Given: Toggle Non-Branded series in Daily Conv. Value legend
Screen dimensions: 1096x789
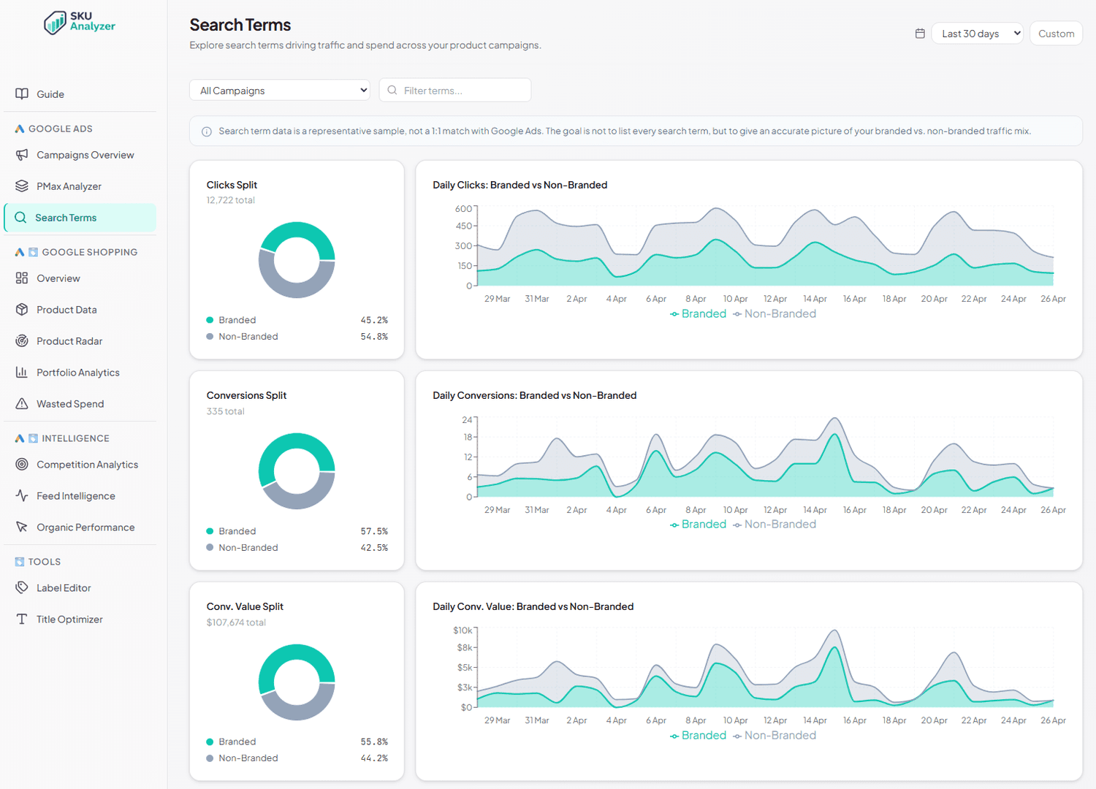Looking at the screenshot, I should (775, 735).
